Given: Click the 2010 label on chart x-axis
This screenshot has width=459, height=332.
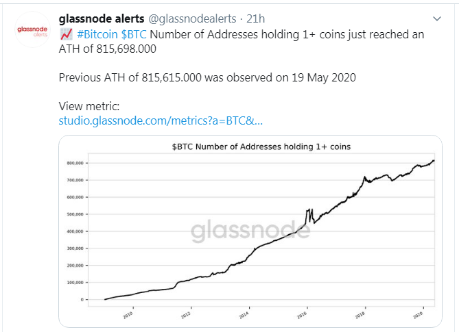Looking at the screenshot, I should click(x=128, y=315).
